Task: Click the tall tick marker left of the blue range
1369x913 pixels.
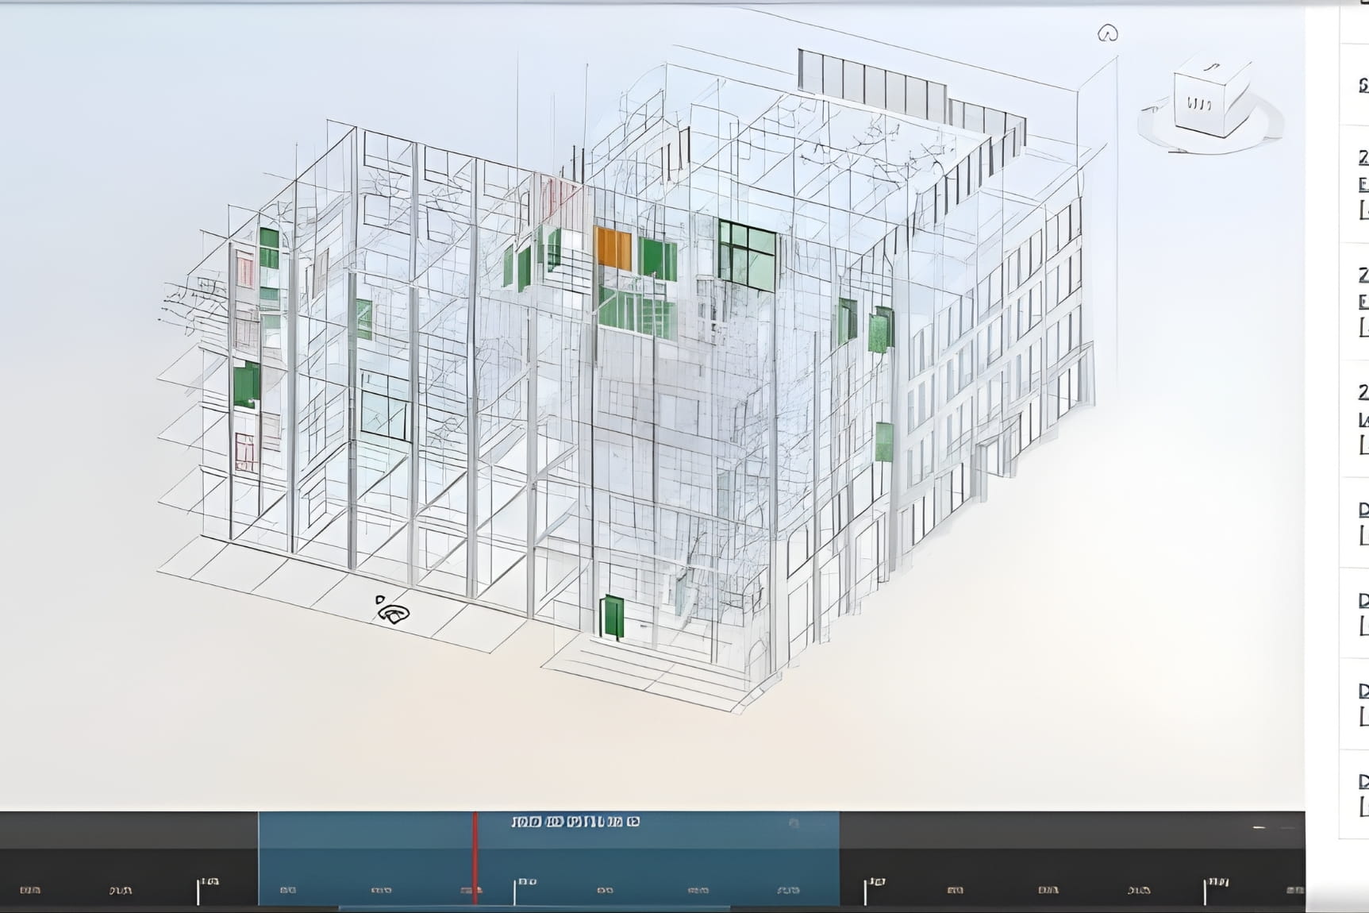Action: pos(198,891)
